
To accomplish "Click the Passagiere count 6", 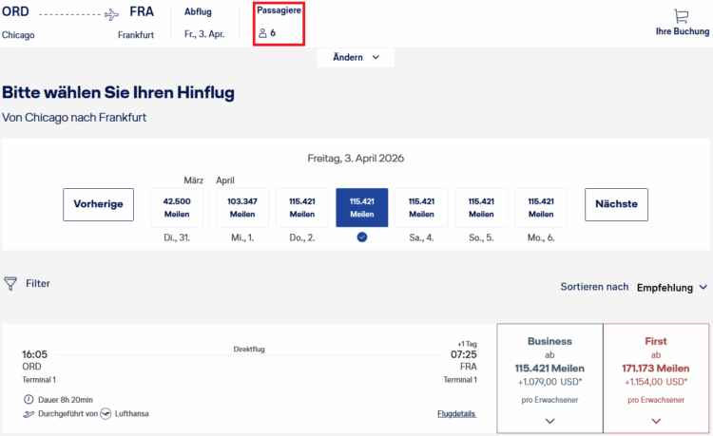I will (273, 32).
